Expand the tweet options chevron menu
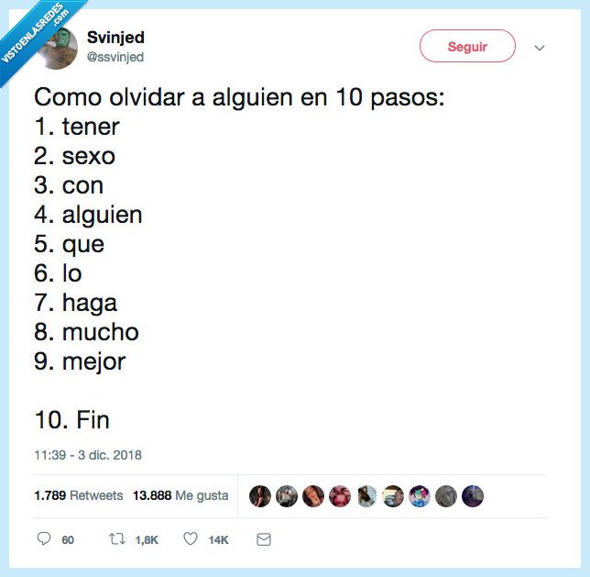 (540, 48)
